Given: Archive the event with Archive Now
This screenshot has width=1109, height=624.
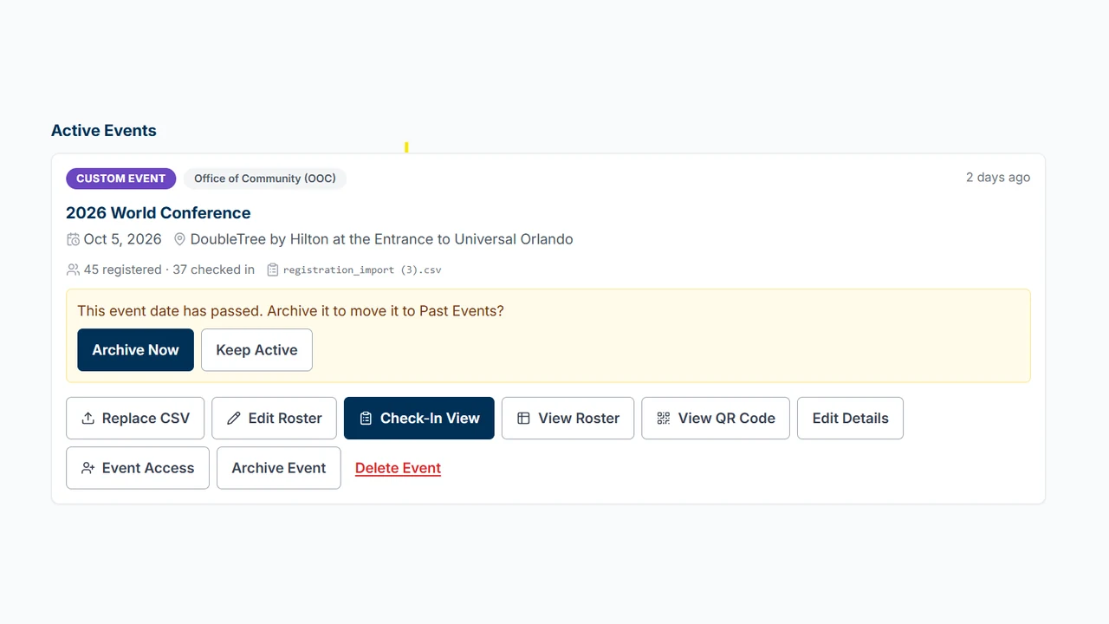Looking at the screenshot, I should tap(135, 350).
